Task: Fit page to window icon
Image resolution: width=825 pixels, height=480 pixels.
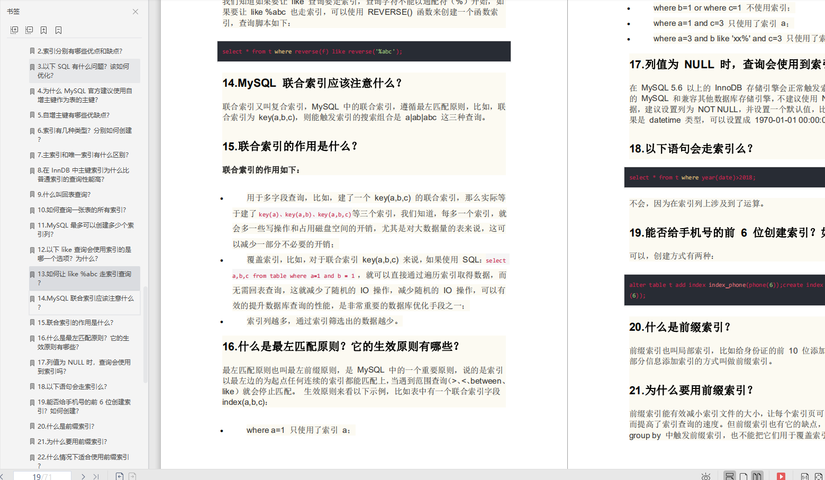Action: 819,476
